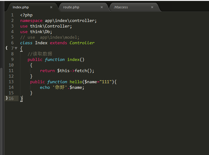The image size is (209, 155).
Task: Click the closing brace on line 16
Action: [x=21, y=99]
